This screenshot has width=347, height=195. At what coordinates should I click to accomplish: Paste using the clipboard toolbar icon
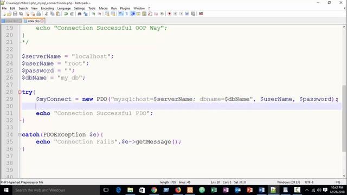point(58,14)
